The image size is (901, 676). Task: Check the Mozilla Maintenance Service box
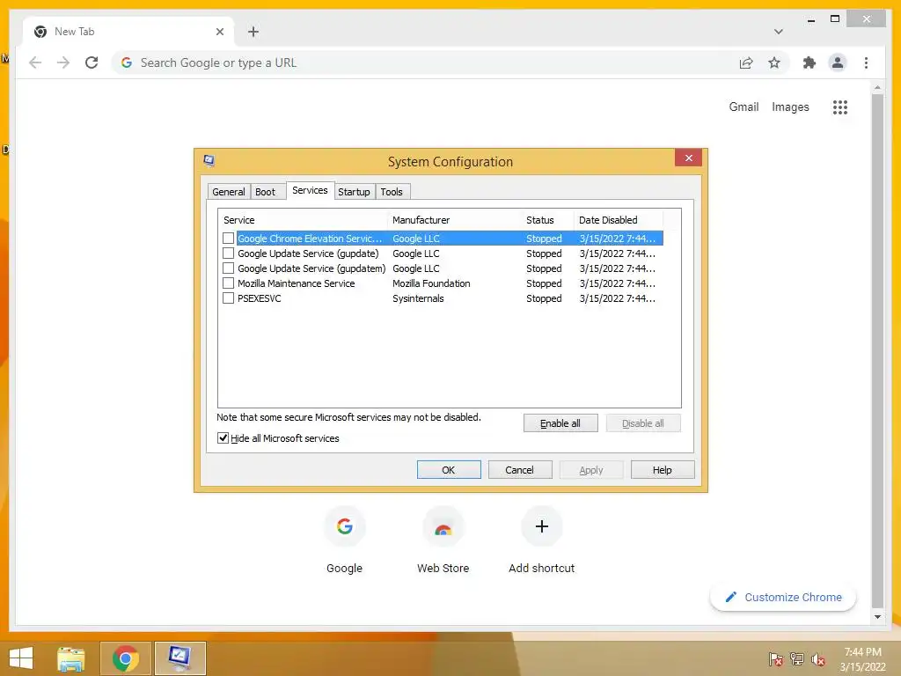228,283
